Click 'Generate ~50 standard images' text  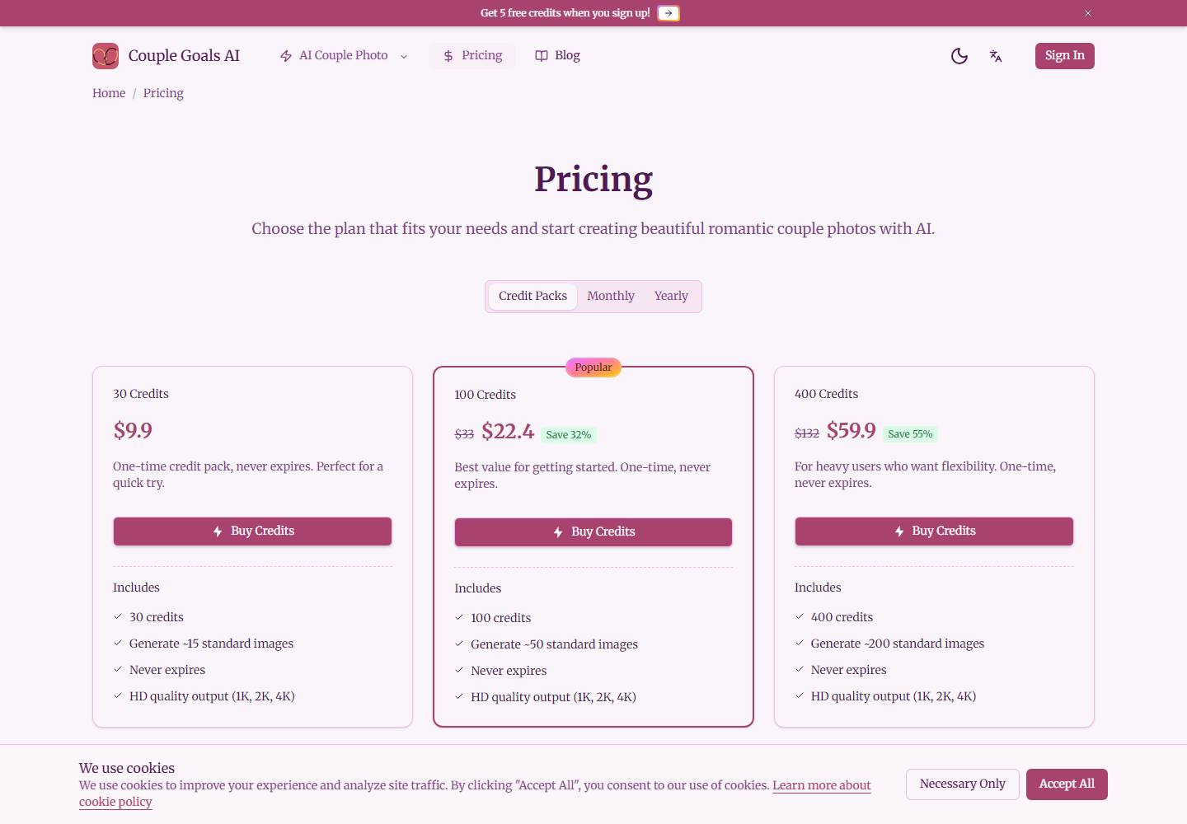coord(555,644)
